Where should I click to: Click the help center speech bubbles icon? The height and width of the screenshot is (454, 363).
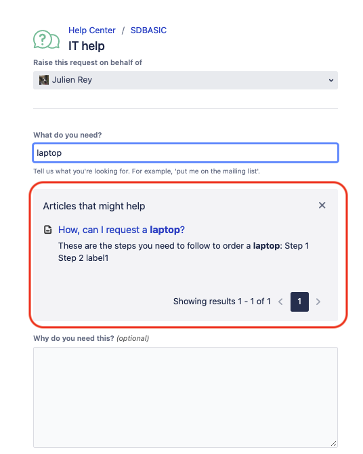coord(46,39)
